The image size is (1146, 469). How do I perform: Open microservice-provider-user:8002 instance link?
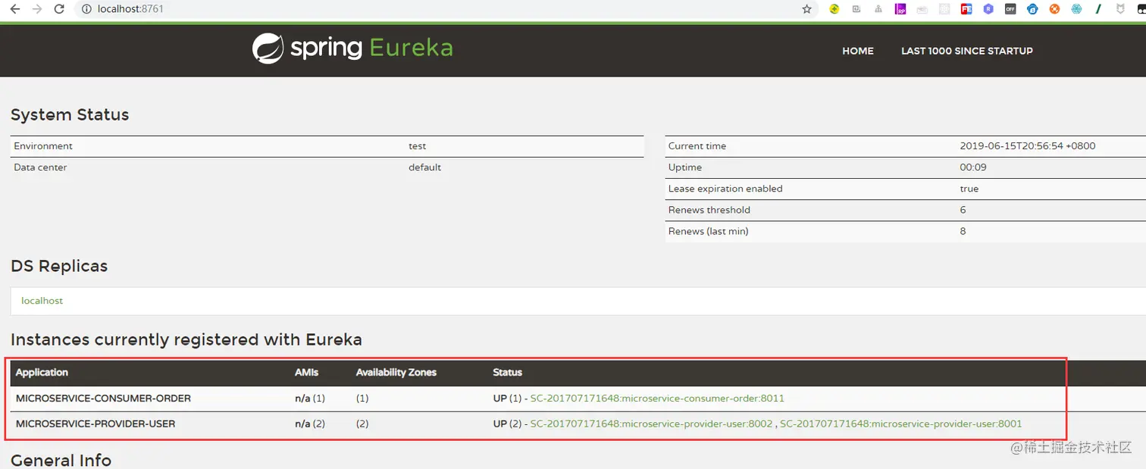pyautogui.click(x=651, y=424)
